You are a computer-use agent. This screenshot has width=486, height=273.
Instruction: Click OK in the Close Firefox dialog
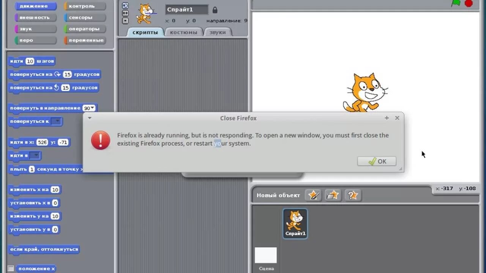pos(377,161)
